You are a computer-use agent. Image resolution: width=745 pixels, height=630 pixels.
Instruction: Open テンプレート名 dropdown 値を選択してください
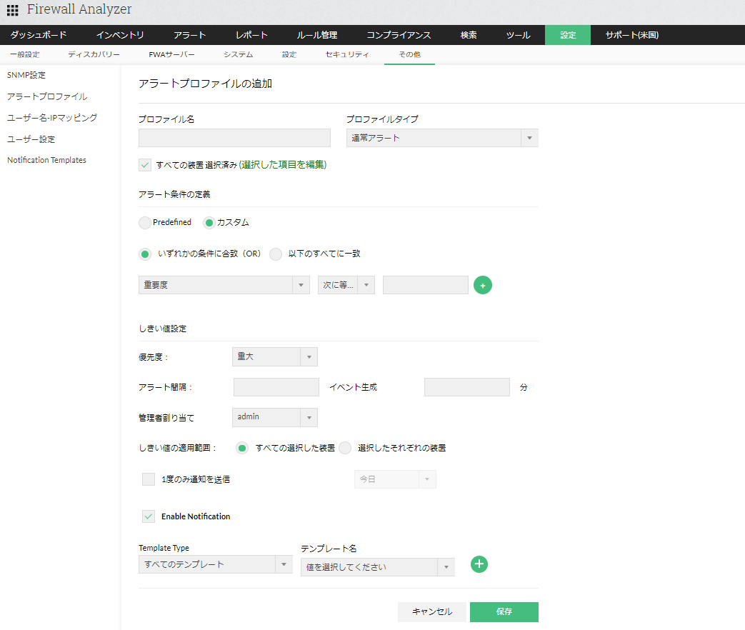(378, 567)
